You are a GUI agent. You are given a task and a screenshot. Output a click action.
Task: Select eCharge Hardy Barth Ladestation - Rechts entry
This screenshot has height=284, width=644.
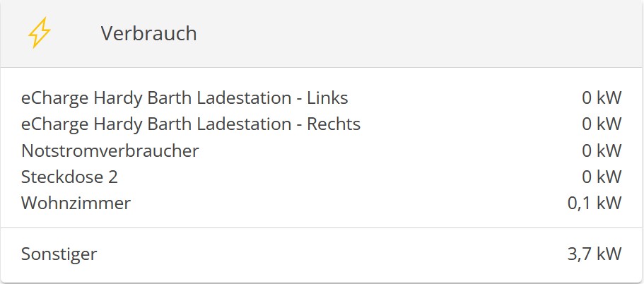[191, 124]
